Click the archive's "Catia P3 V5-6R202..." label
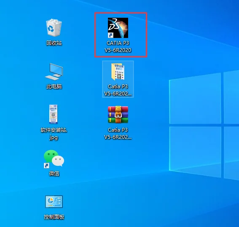Screen dimensions: 239x227 tap(118, 133)
